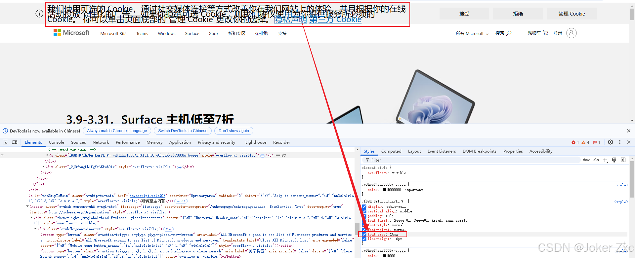Click Always match Chrome's language
The height and width of the screenshot is (258, 635).
tap(117, 131)
